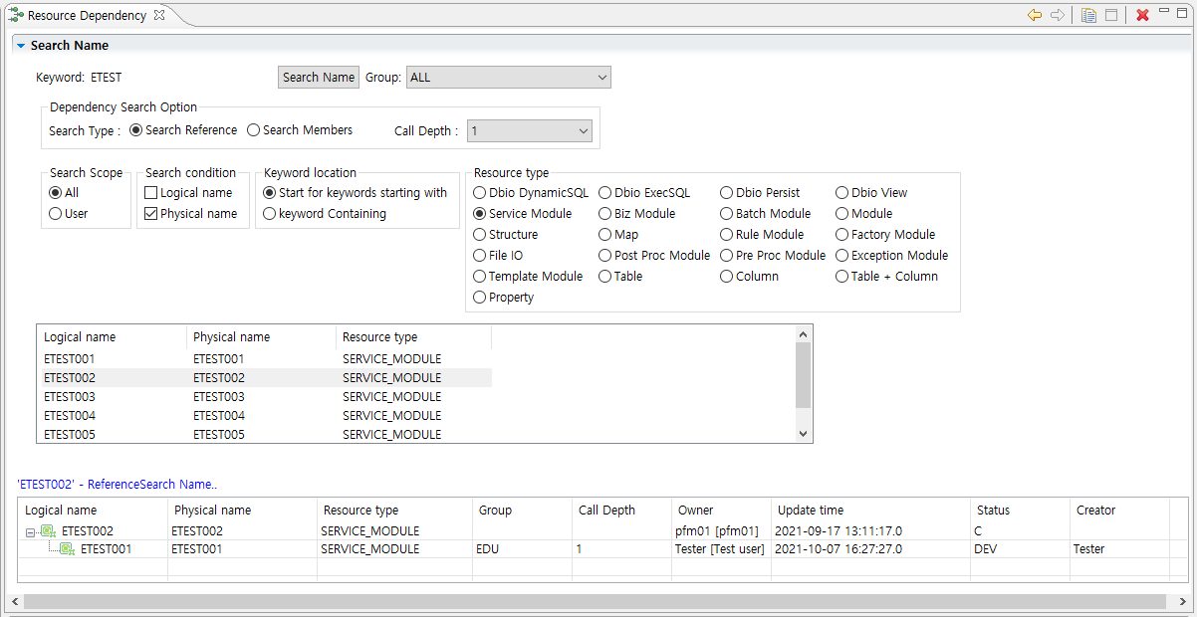Click the Resource Dependency tab icon
This screenshot has height=617, width=1197.
tap(15, 16)
